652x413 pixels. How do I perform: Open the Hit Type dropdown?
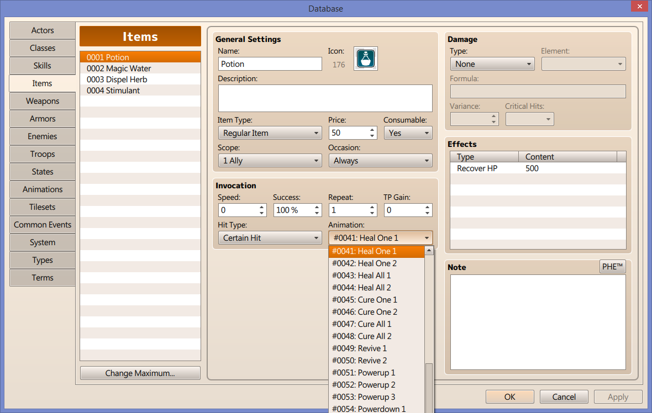270,238
